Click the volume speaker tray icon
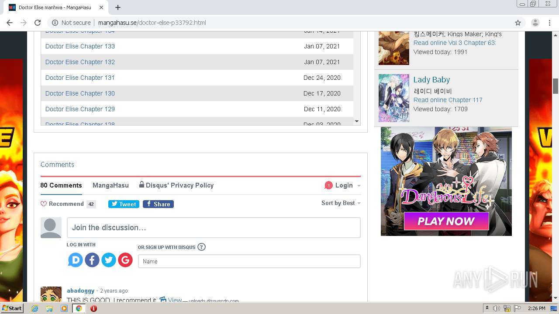This screenshot has height=314, width=559. (x=497, y=308)
